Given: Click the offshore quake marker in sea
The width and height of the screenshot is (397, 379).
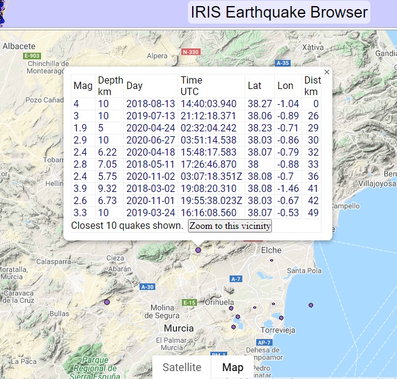Looking at the screenshot, I should point(311,305).
